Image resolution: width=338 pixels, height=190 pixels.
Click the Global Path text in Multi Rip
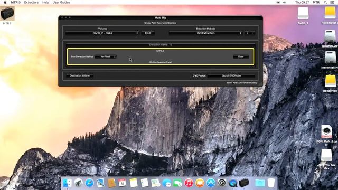pyautogui.click(x=161, y=23)
